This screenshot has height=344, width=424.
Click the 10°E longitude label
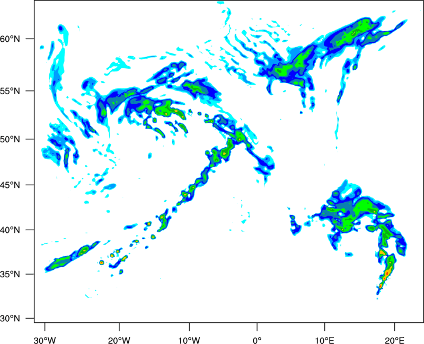click(x=324, y=340)
